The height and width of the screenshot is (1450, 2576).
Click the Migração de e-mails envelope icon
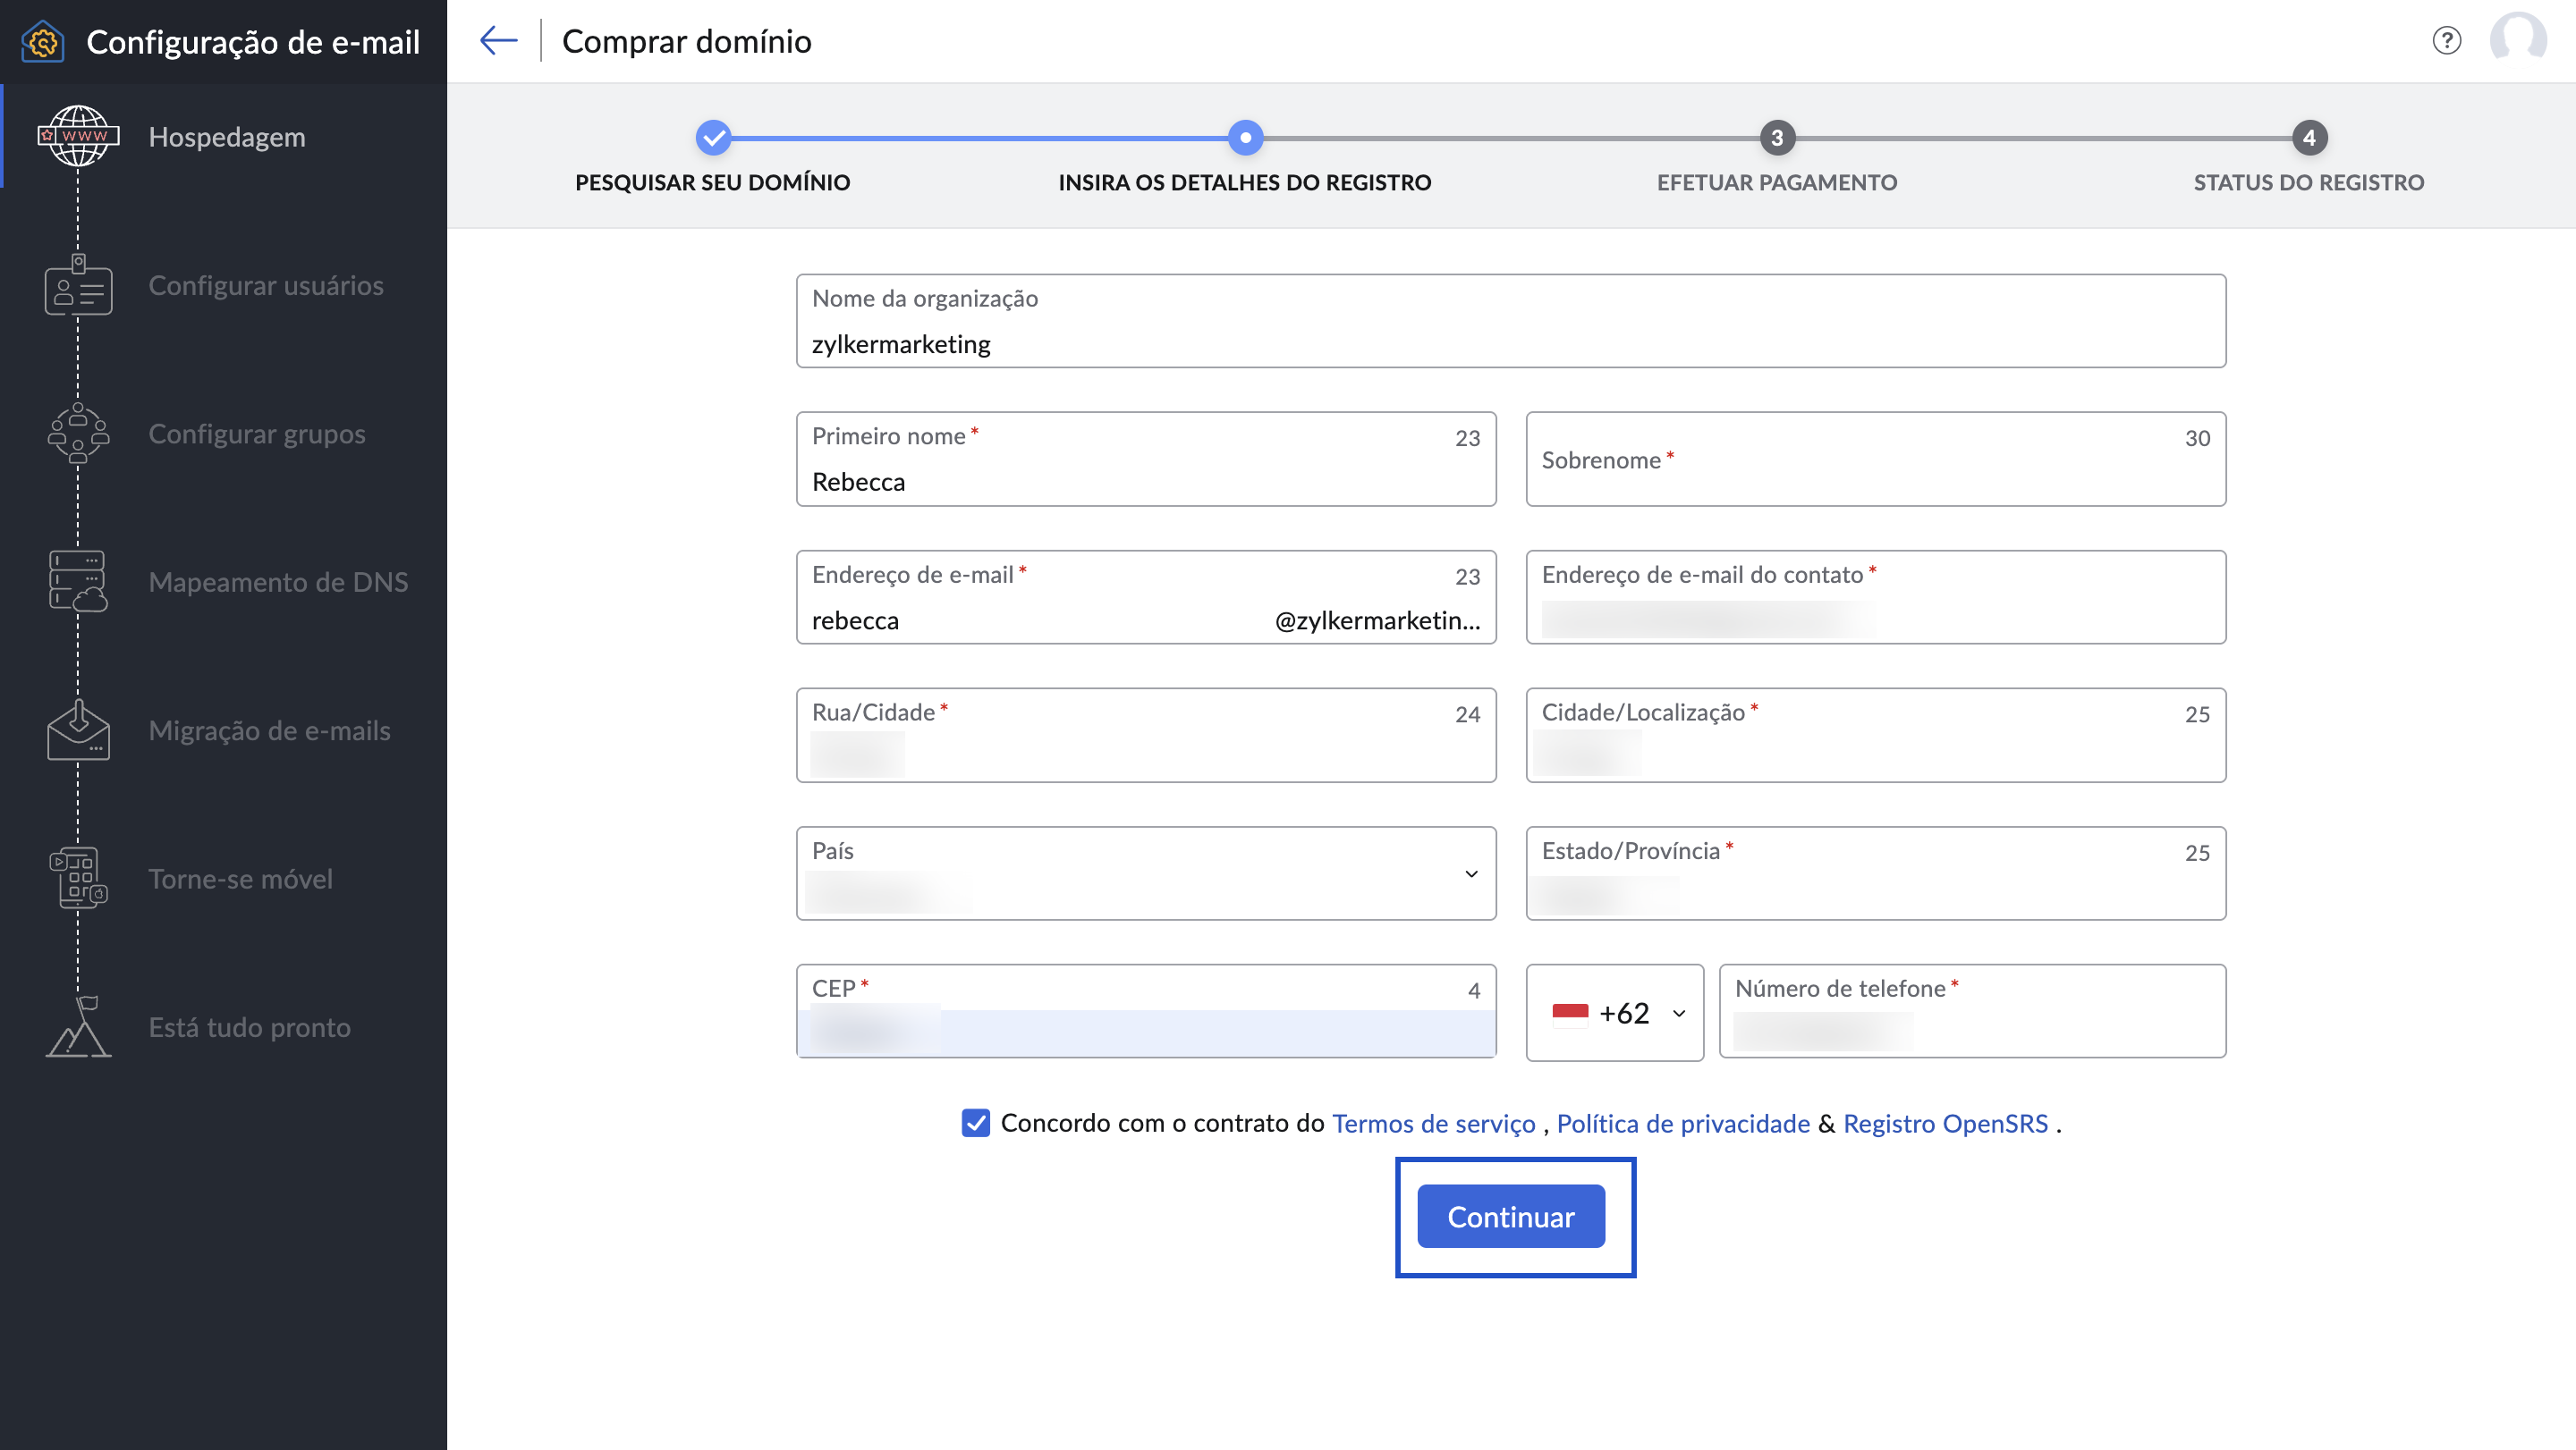(x=78, y=729)
